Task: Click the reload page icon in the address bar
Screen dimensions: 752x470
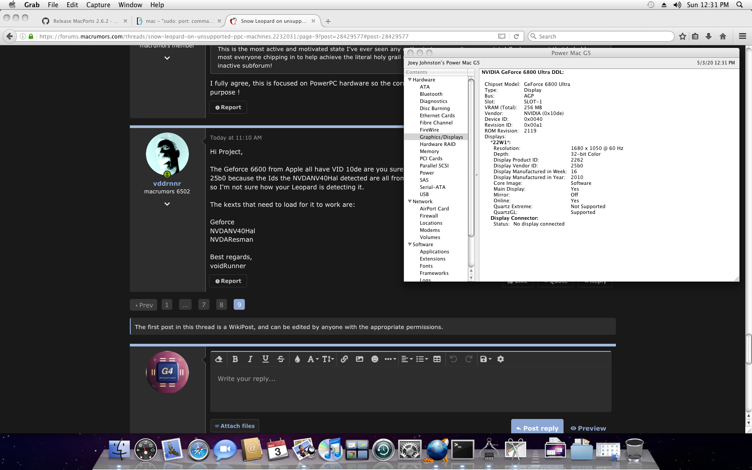Action: 516,36
